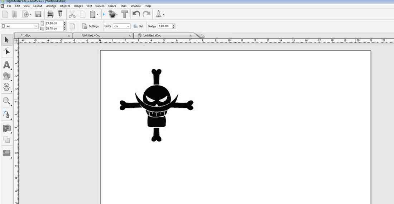
Task: Open the Curves menu
Action: pos(100,6)
